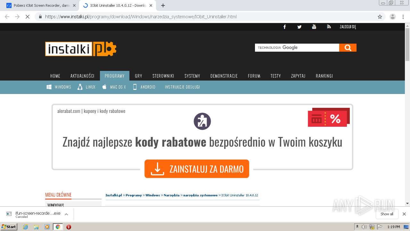Open the RANKINGI menu item
The image size is (410, 231).
[x=324, y=76]
